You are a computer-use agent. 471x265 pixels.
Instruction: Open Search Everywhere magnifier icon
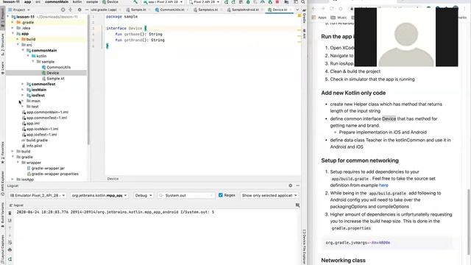tap(303, 2)
